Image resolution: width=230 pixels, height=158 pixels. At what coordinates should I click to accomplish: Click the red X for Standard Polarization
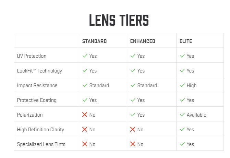coord(85,115)
